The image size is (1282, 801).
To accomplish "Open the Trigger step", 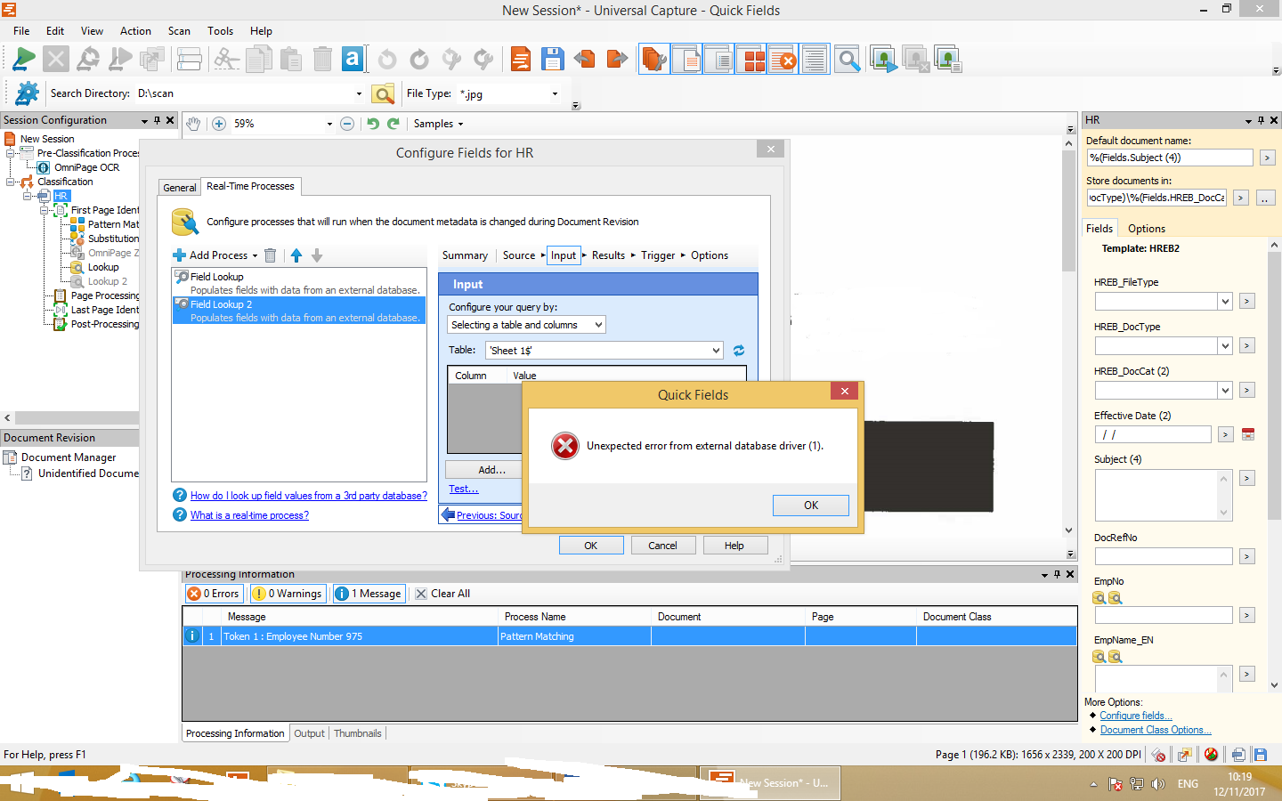I will 658,255.
